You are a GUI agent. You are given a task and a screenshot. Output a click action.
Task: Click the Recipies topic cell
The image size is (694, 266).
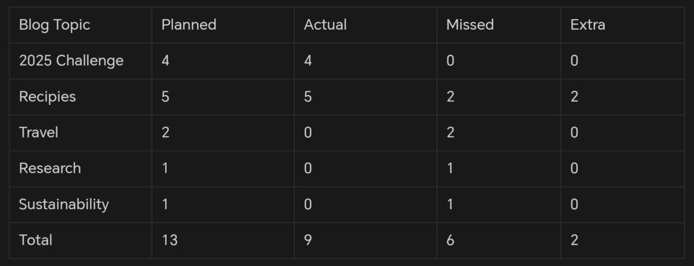(47, 97)
